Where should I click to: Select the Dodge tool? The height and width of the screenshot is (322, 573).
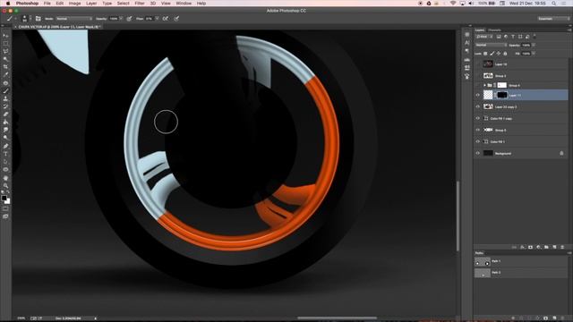pyautogui.click(x=5, y=138)
